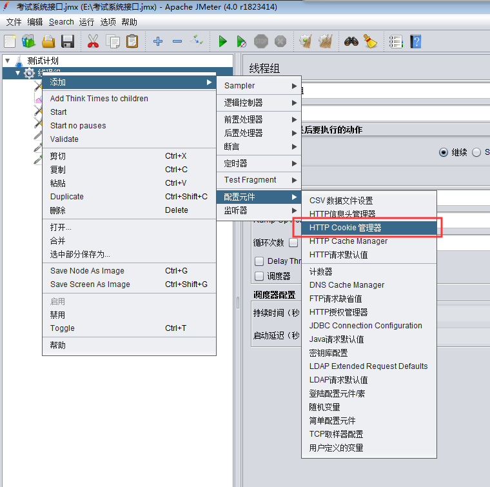The width and height of the screenshot is (490, 487).
Task: Click the Clear results broom icon
Action: point(306,41)
